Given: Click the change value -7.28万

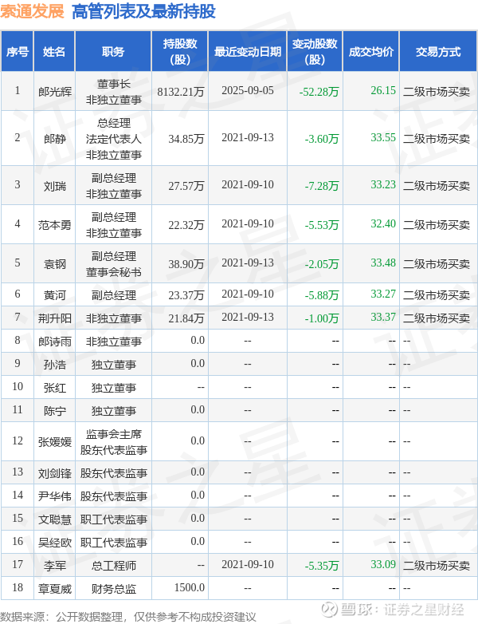Looking at the screenshot, I should click(322, 185).
